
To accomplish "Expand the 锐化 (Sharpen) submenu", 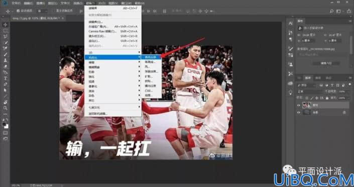I will point(113,76).
